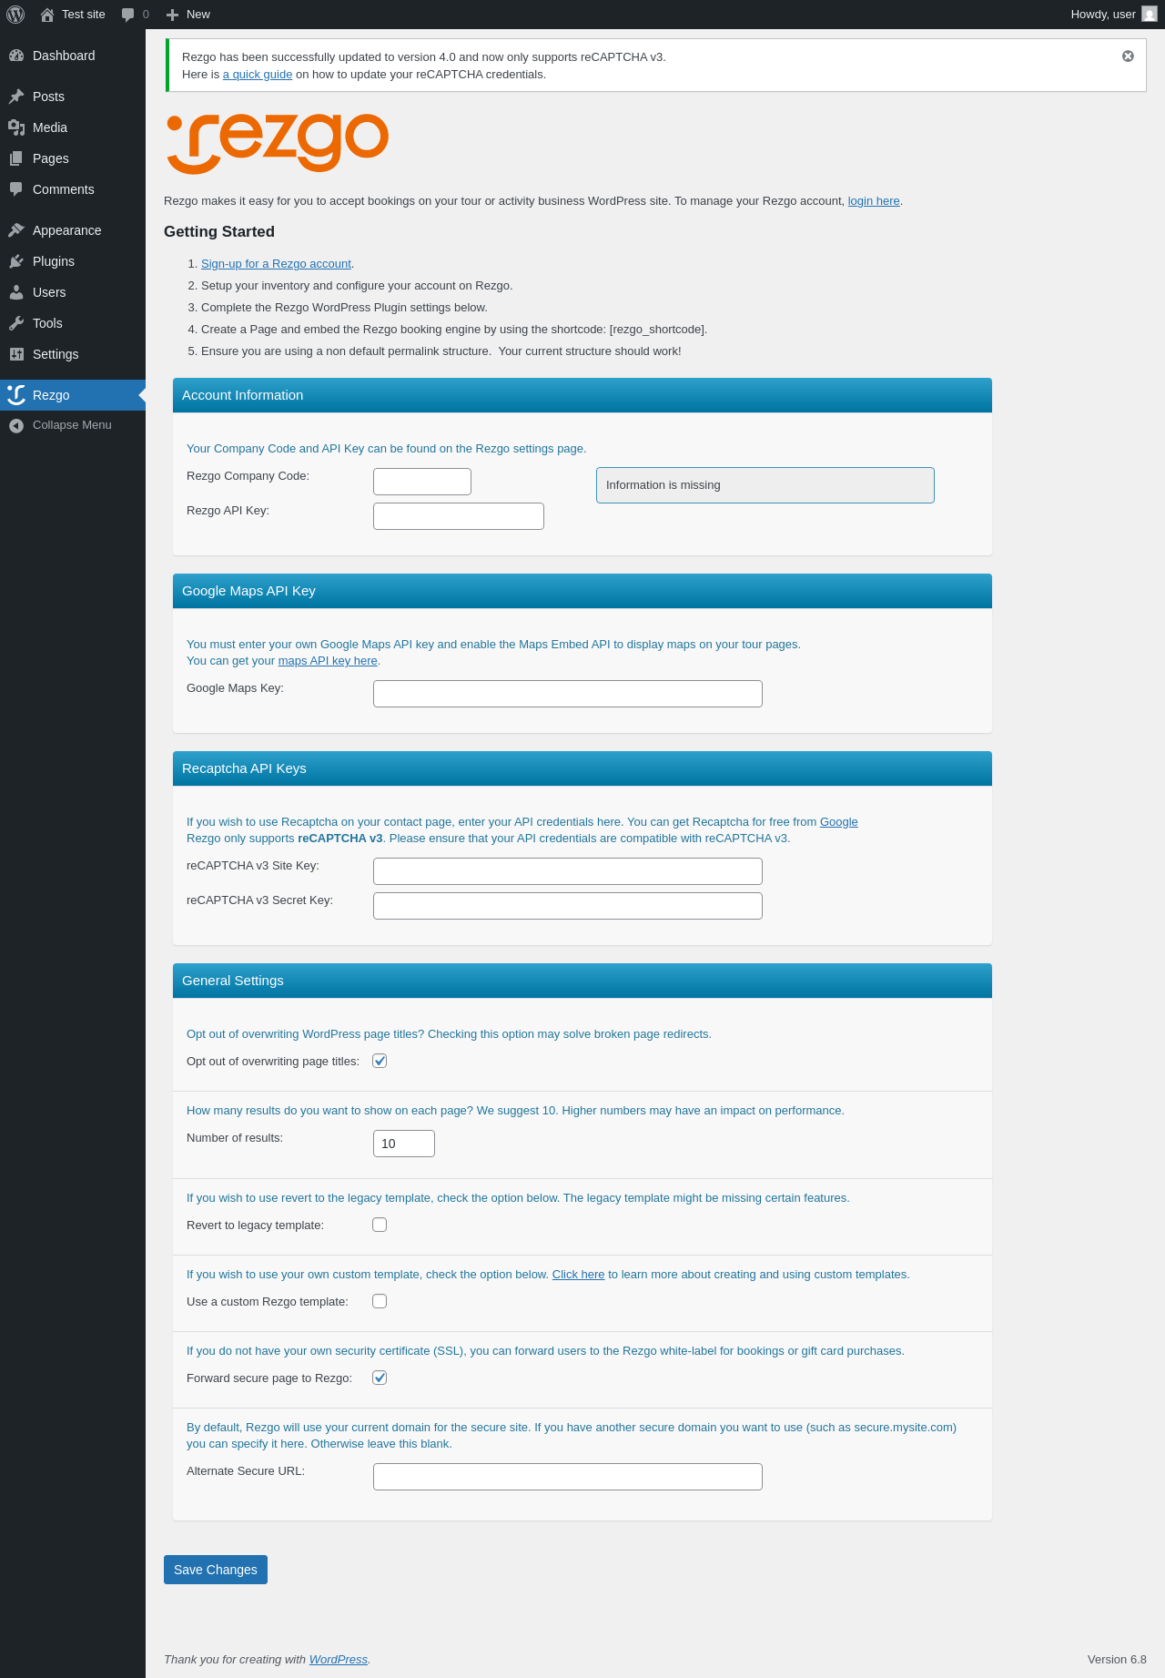Click into the Google Maps Key field
This screenshot has width=1165, height=1678.
pyautogui.click(x=568, y=694)
